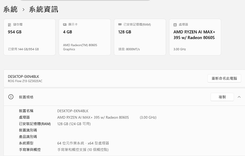Click the 裝置名稱 label

pyautogui.click(x=26, y=111)
